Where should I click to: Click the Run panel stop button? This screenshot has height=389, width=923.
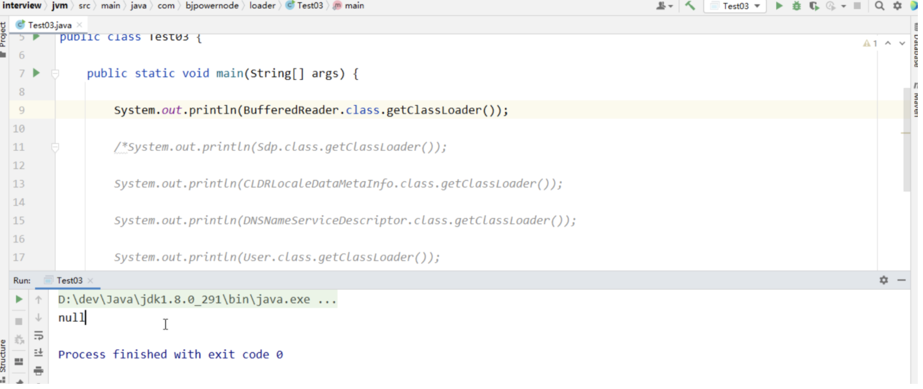[x=18, y=321]
